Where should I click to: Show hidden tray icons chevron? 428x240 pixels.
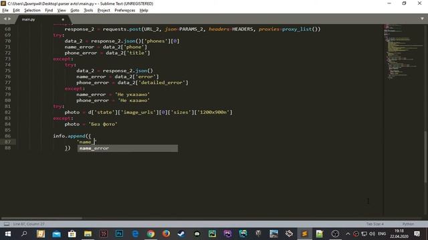click(x=348, y=234)
